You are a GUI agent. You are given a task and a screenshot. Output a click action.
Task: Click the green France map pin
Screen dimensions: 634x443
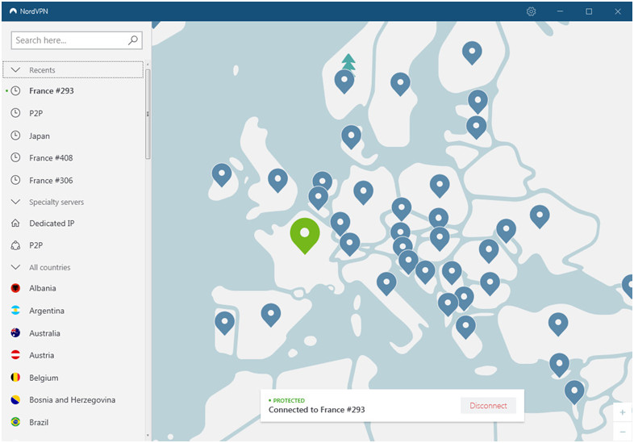pos(305,235)
